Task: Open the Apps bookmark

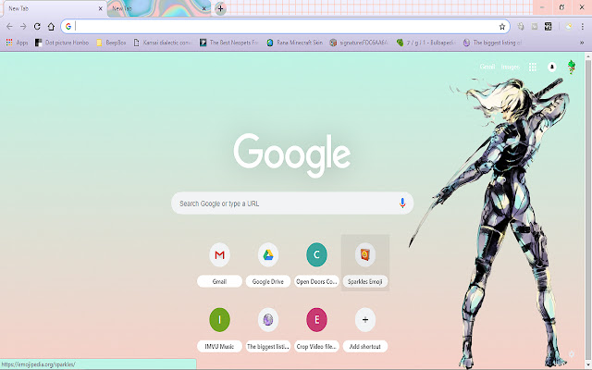Action: click(x=17, y=43)
